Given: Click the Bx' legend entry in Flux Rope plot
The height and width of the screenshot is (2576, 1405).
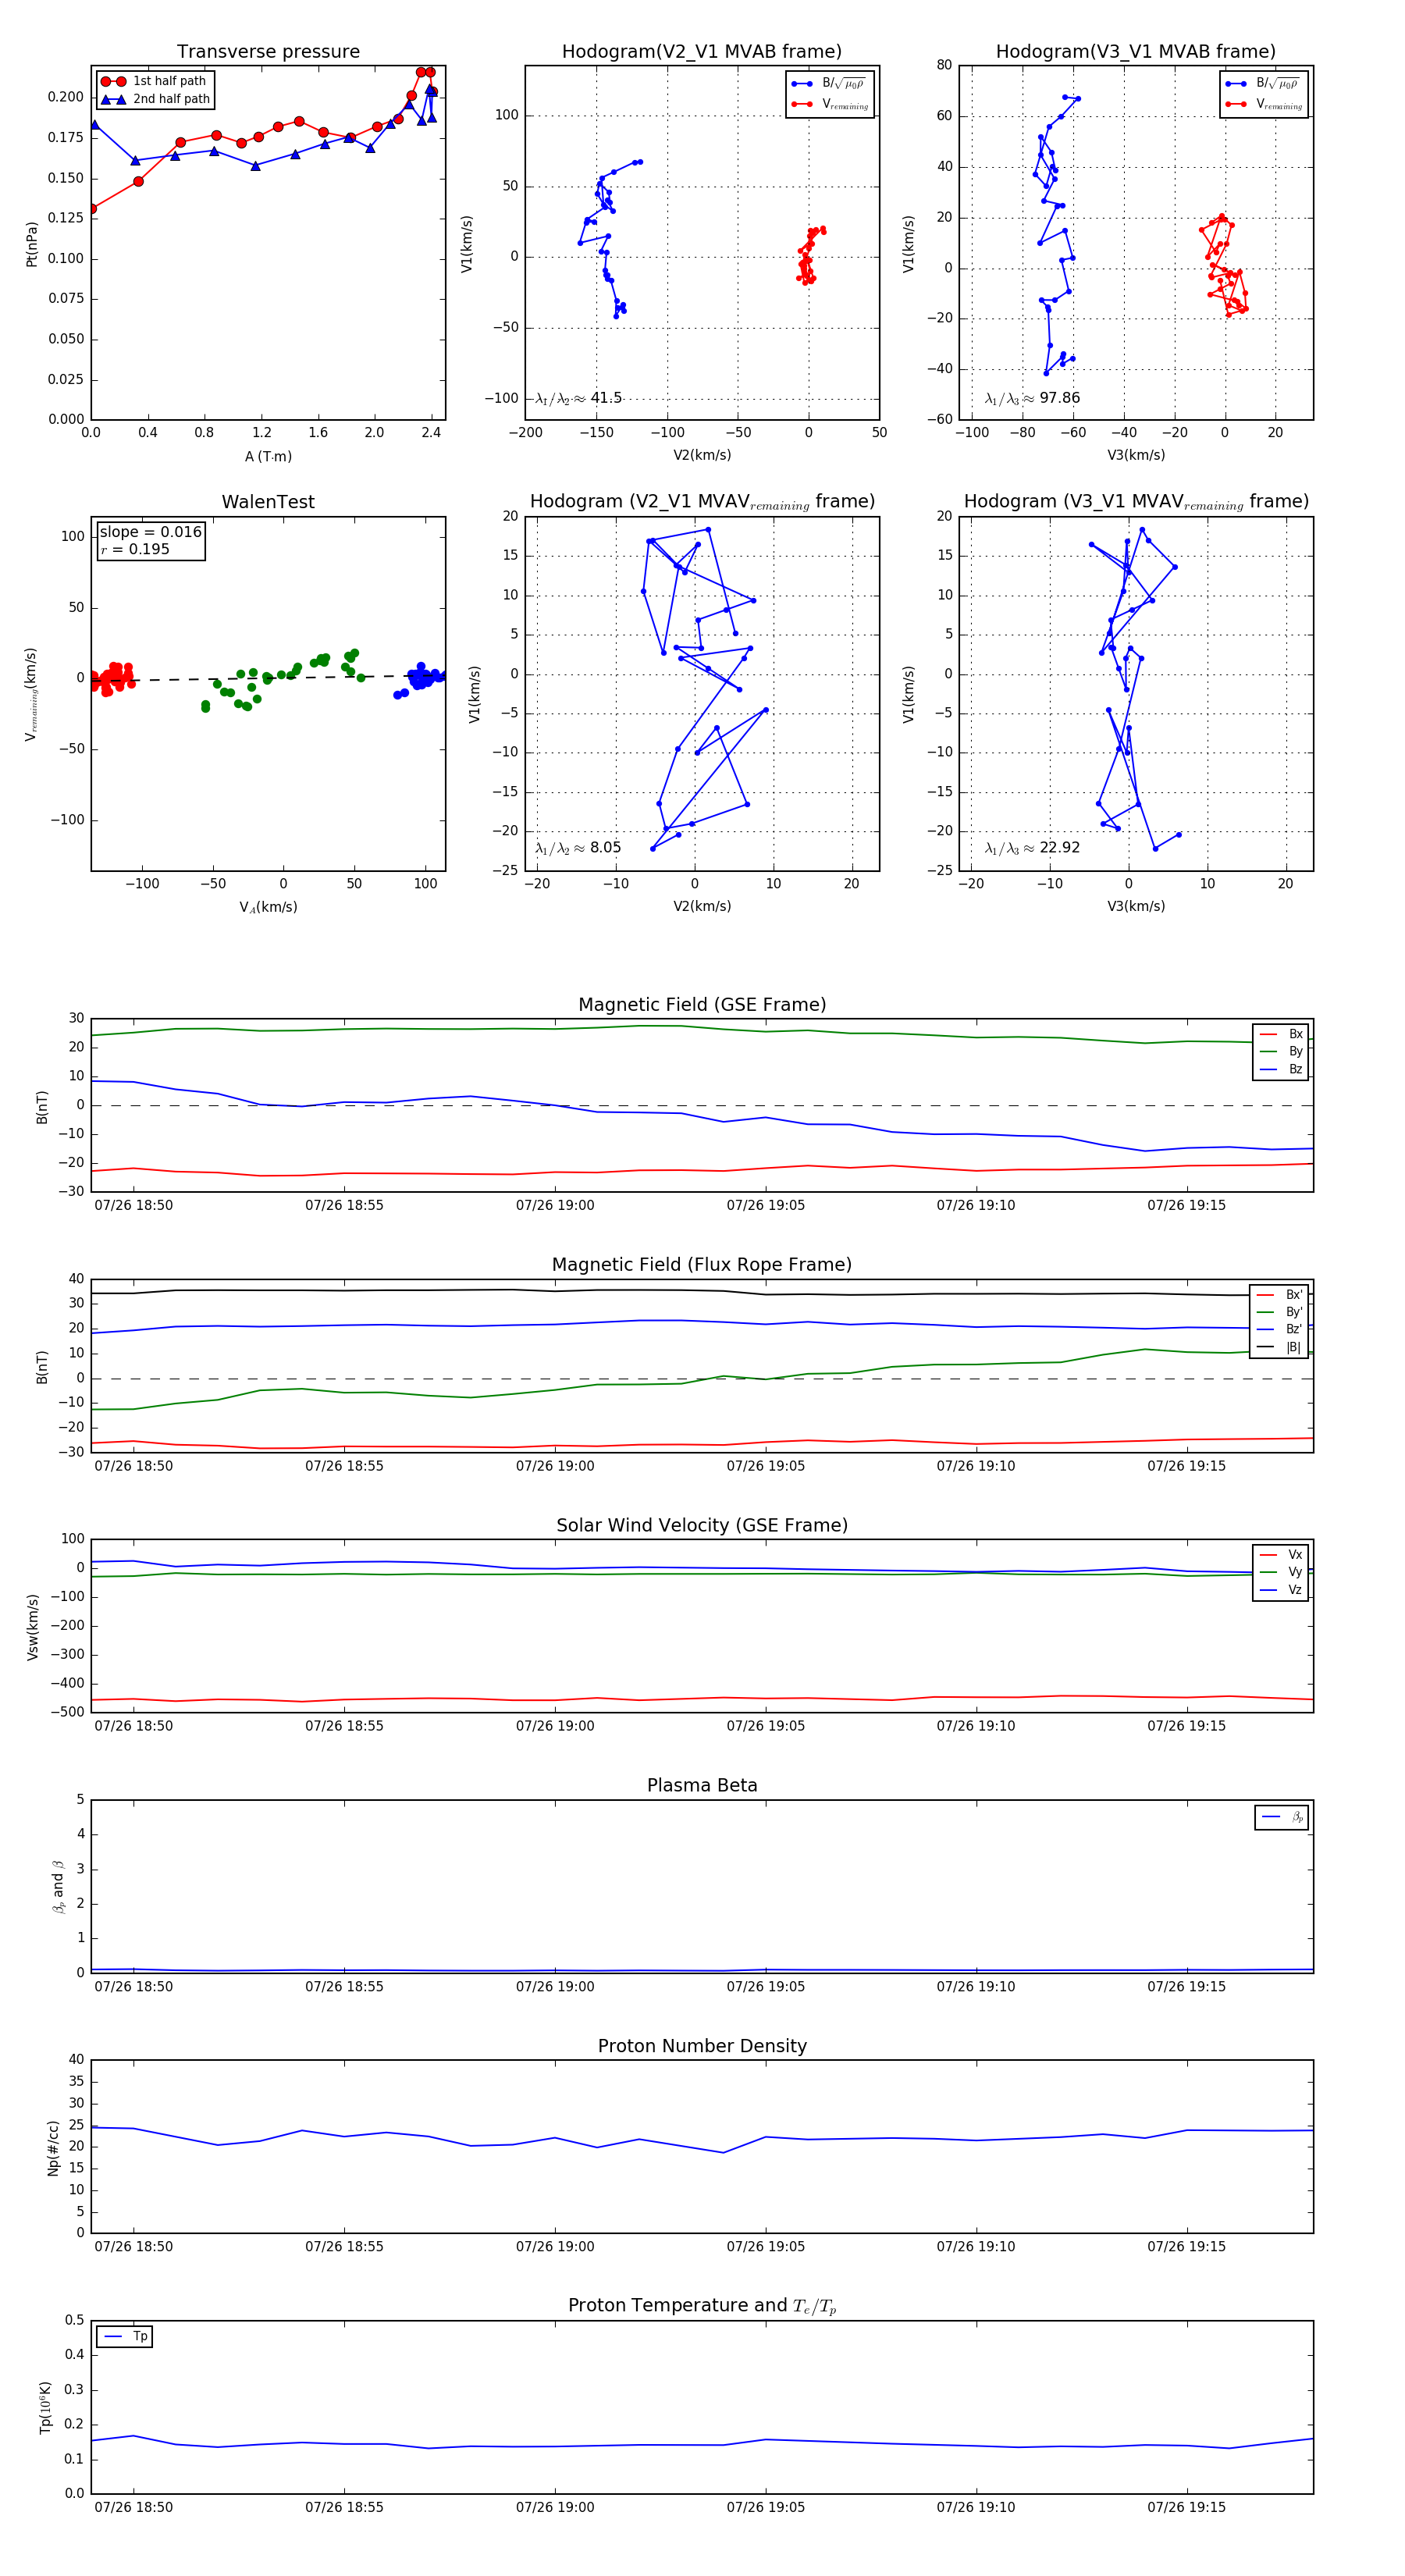Looking at the screenshot, I should coord(1279,1294).
